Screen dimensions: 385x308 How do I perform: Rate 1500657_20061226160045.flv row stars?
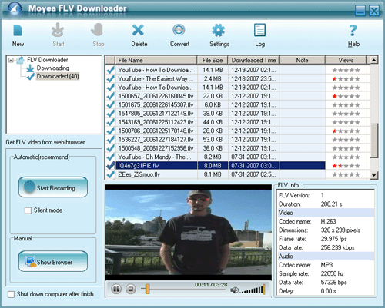coord(346,96)
